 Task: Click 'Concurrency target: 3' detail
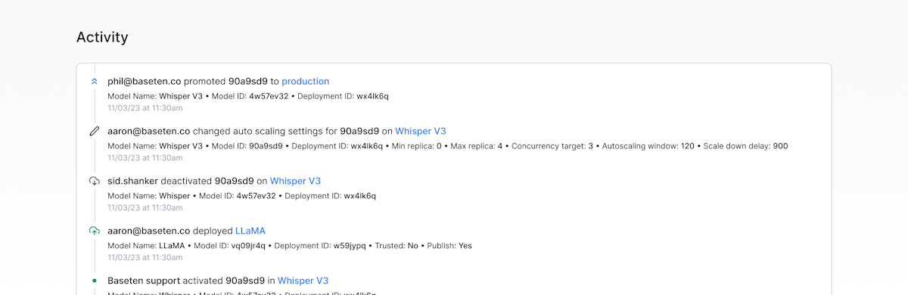coord(552,146)
